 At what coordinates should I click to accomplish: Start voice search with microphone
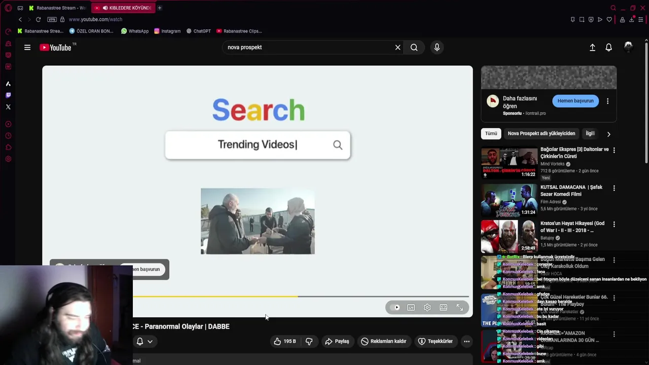(437, 47)
